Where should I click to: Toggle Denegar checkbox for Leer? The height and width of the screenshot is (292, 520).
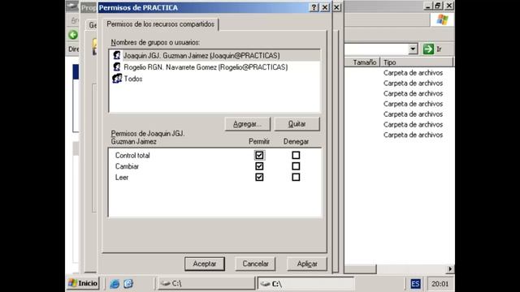296,177
